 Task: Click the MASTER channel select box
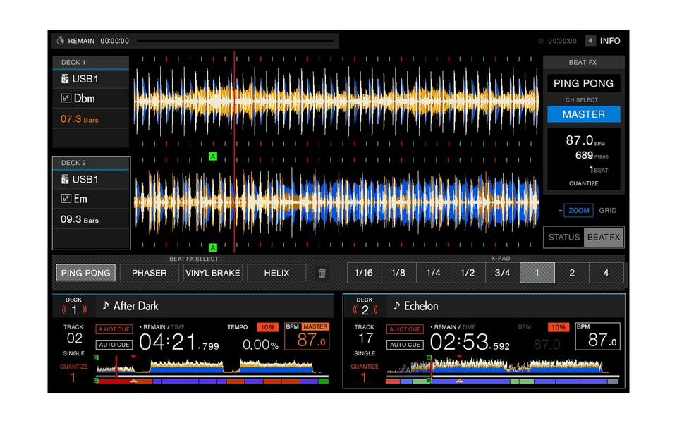[x=583, y=114]
